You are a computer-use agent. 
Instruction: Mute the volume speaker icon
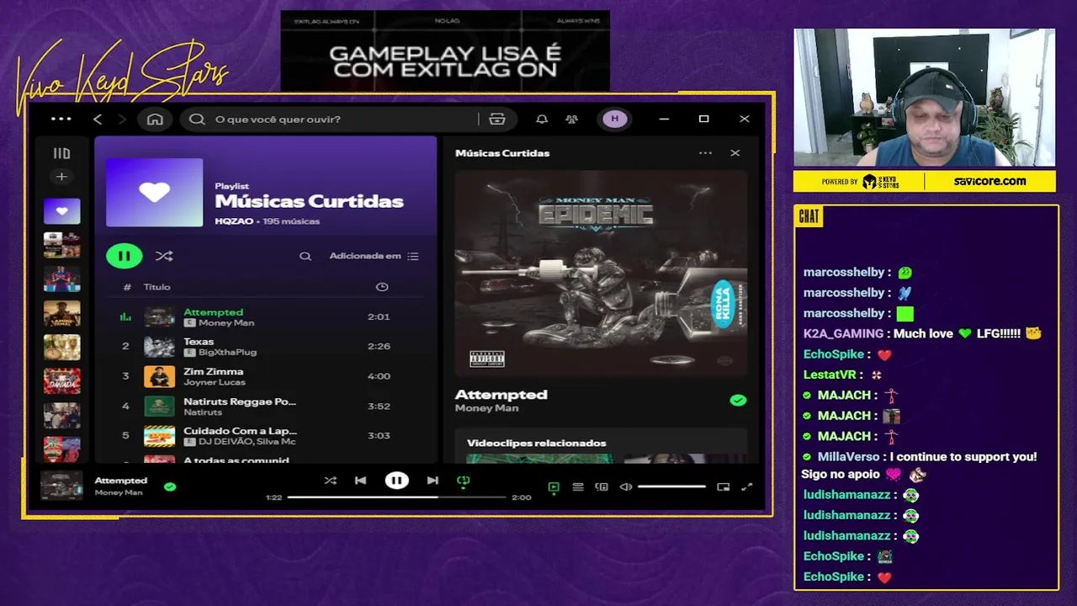pos(626,486)
